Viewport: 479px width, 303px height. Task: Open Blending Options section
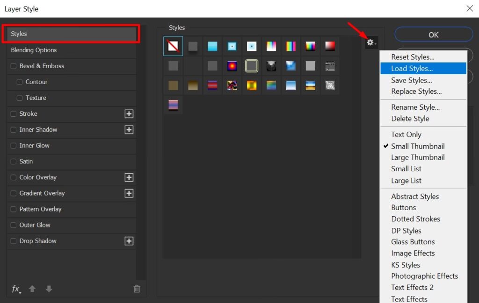click(x=34, y=50)
